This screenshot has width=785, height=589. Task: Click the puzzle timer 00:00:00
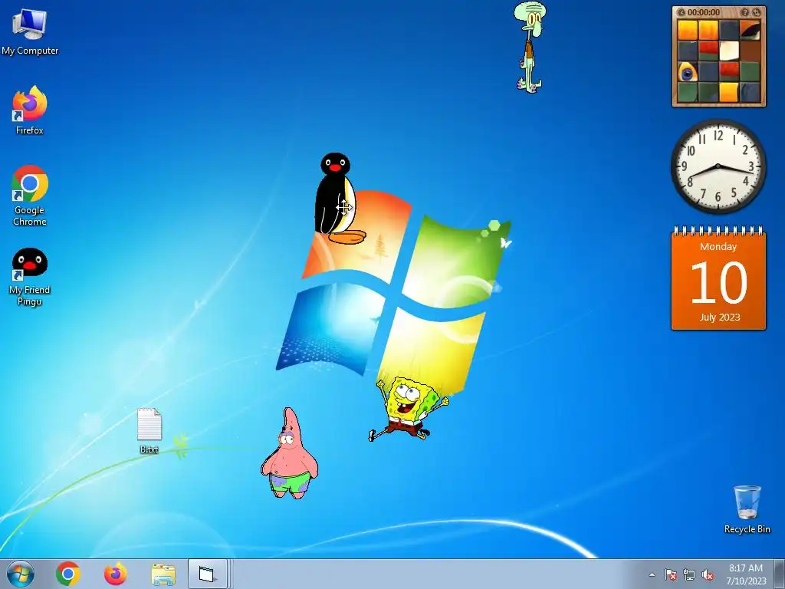(x=704, y=12)
